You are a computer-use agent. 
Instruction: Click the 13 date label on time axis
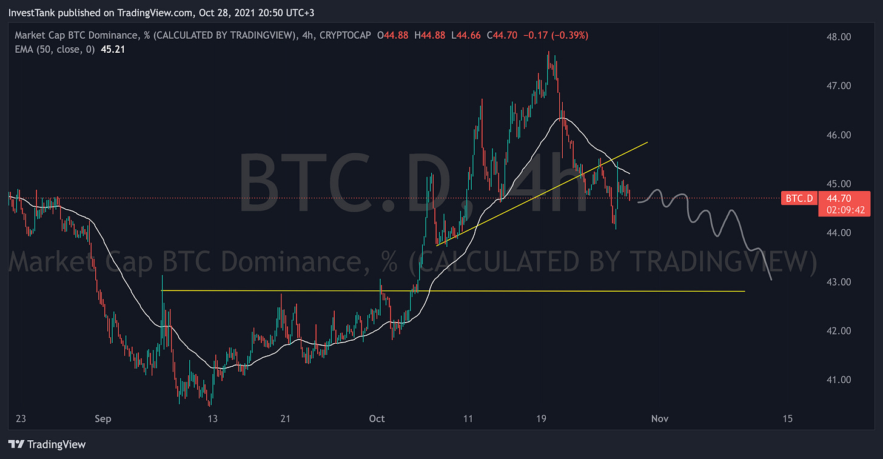(x=212, y=419)
